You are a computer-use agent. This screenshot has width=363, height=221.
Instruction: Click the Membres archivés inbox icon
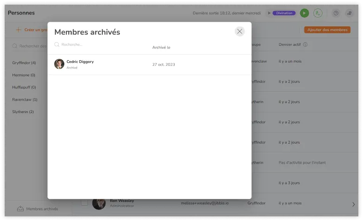pyautogui.click(x=20, y=209)
